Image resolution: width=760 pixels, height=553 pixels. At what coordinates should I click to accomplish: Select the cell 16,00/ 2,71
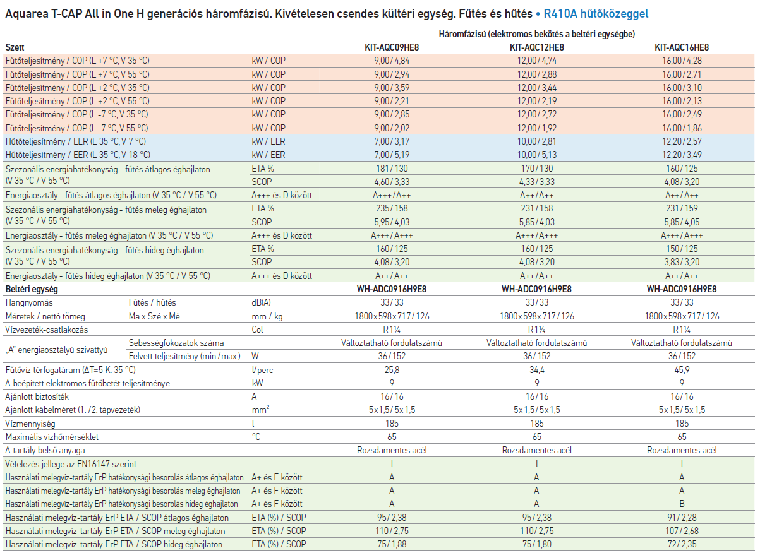pos(682,74)
